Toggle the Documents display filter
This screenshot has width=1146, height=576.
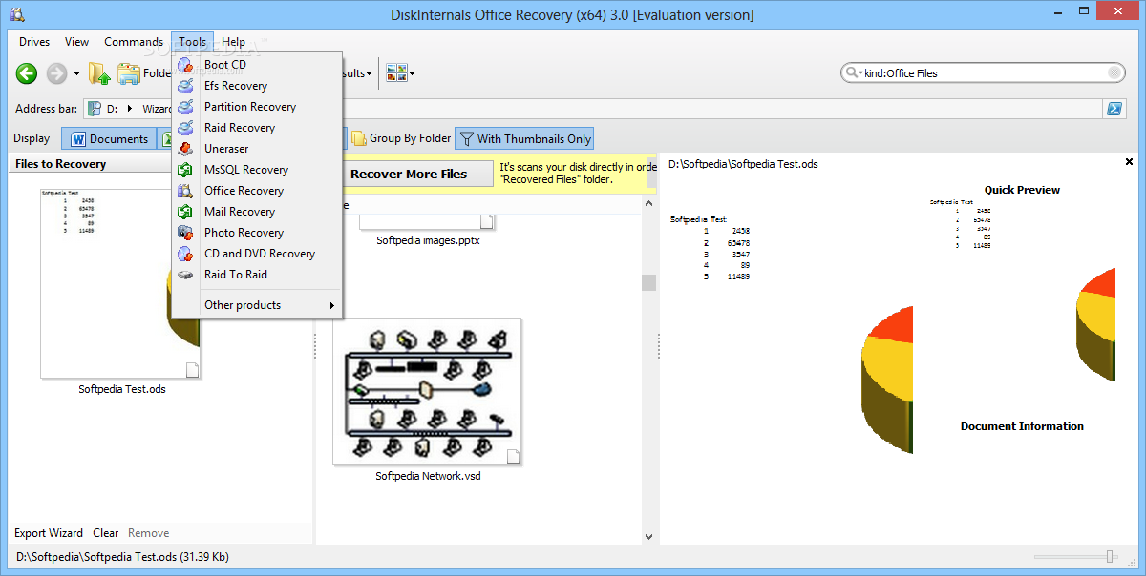coord(107,139)
